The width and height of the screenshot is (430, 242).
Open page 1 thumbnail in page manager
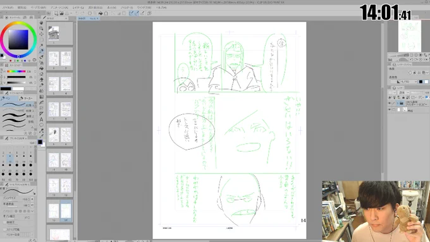[54, 33]
